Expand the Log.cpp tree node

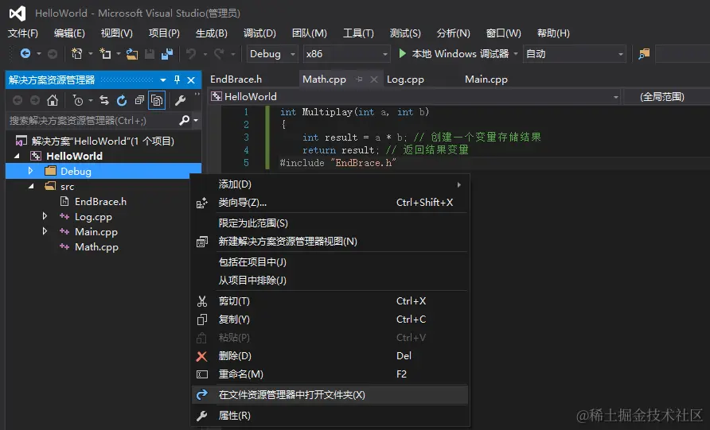pos(45,216)
